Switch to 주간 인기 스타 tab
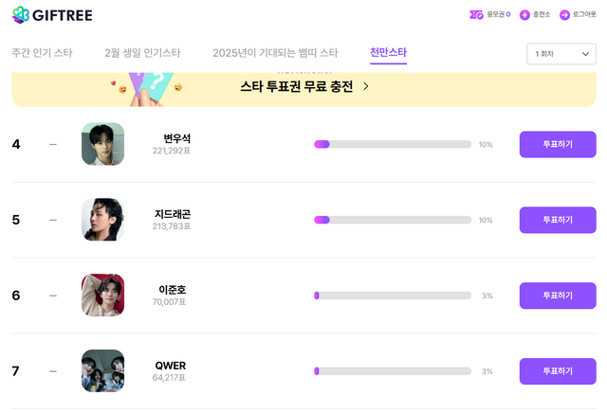Image resolution: width=607 pixels, height=412 pixels. point(42,53)
